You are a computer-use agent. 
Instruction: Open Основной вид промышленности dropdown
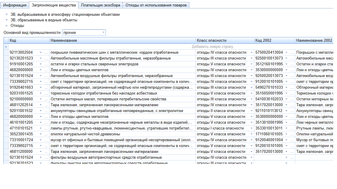[104, 33]
